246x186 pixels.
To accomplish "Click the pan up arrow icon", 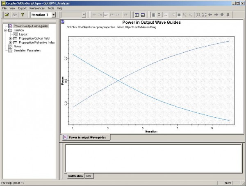I will click(222, 15).
